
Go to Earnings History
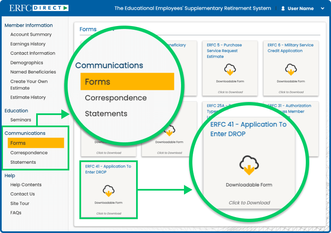tap(28, 44)
